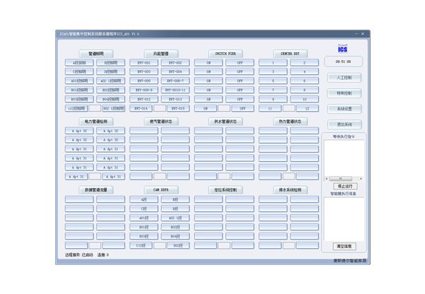Click the 09:51:08 time display field
This screenshot has height=294, width=425.
(x=344, y=62)
